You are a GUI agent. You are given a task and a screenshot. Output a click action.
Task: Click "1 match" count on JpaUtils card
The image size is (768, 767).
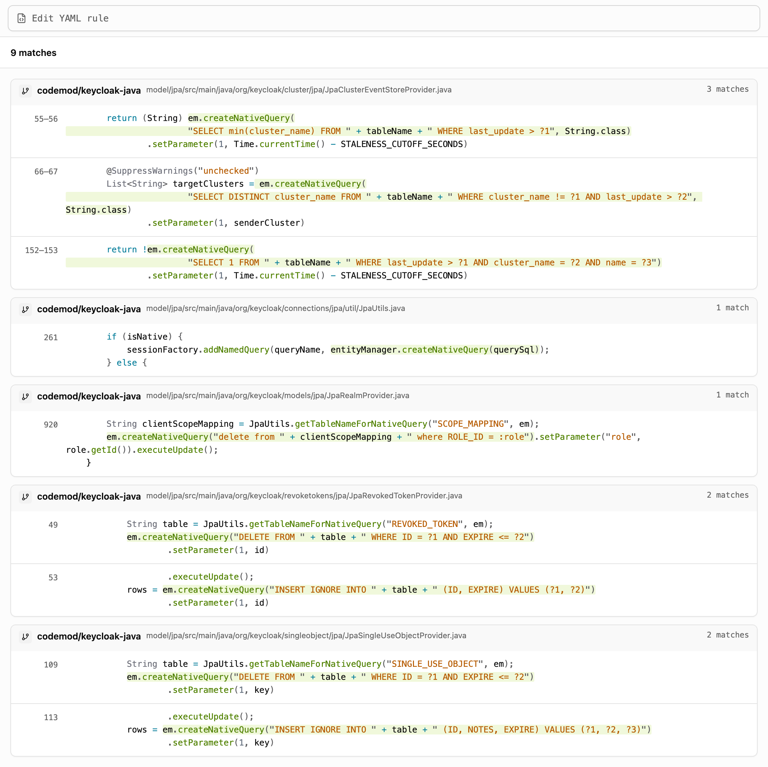[732, 308]
